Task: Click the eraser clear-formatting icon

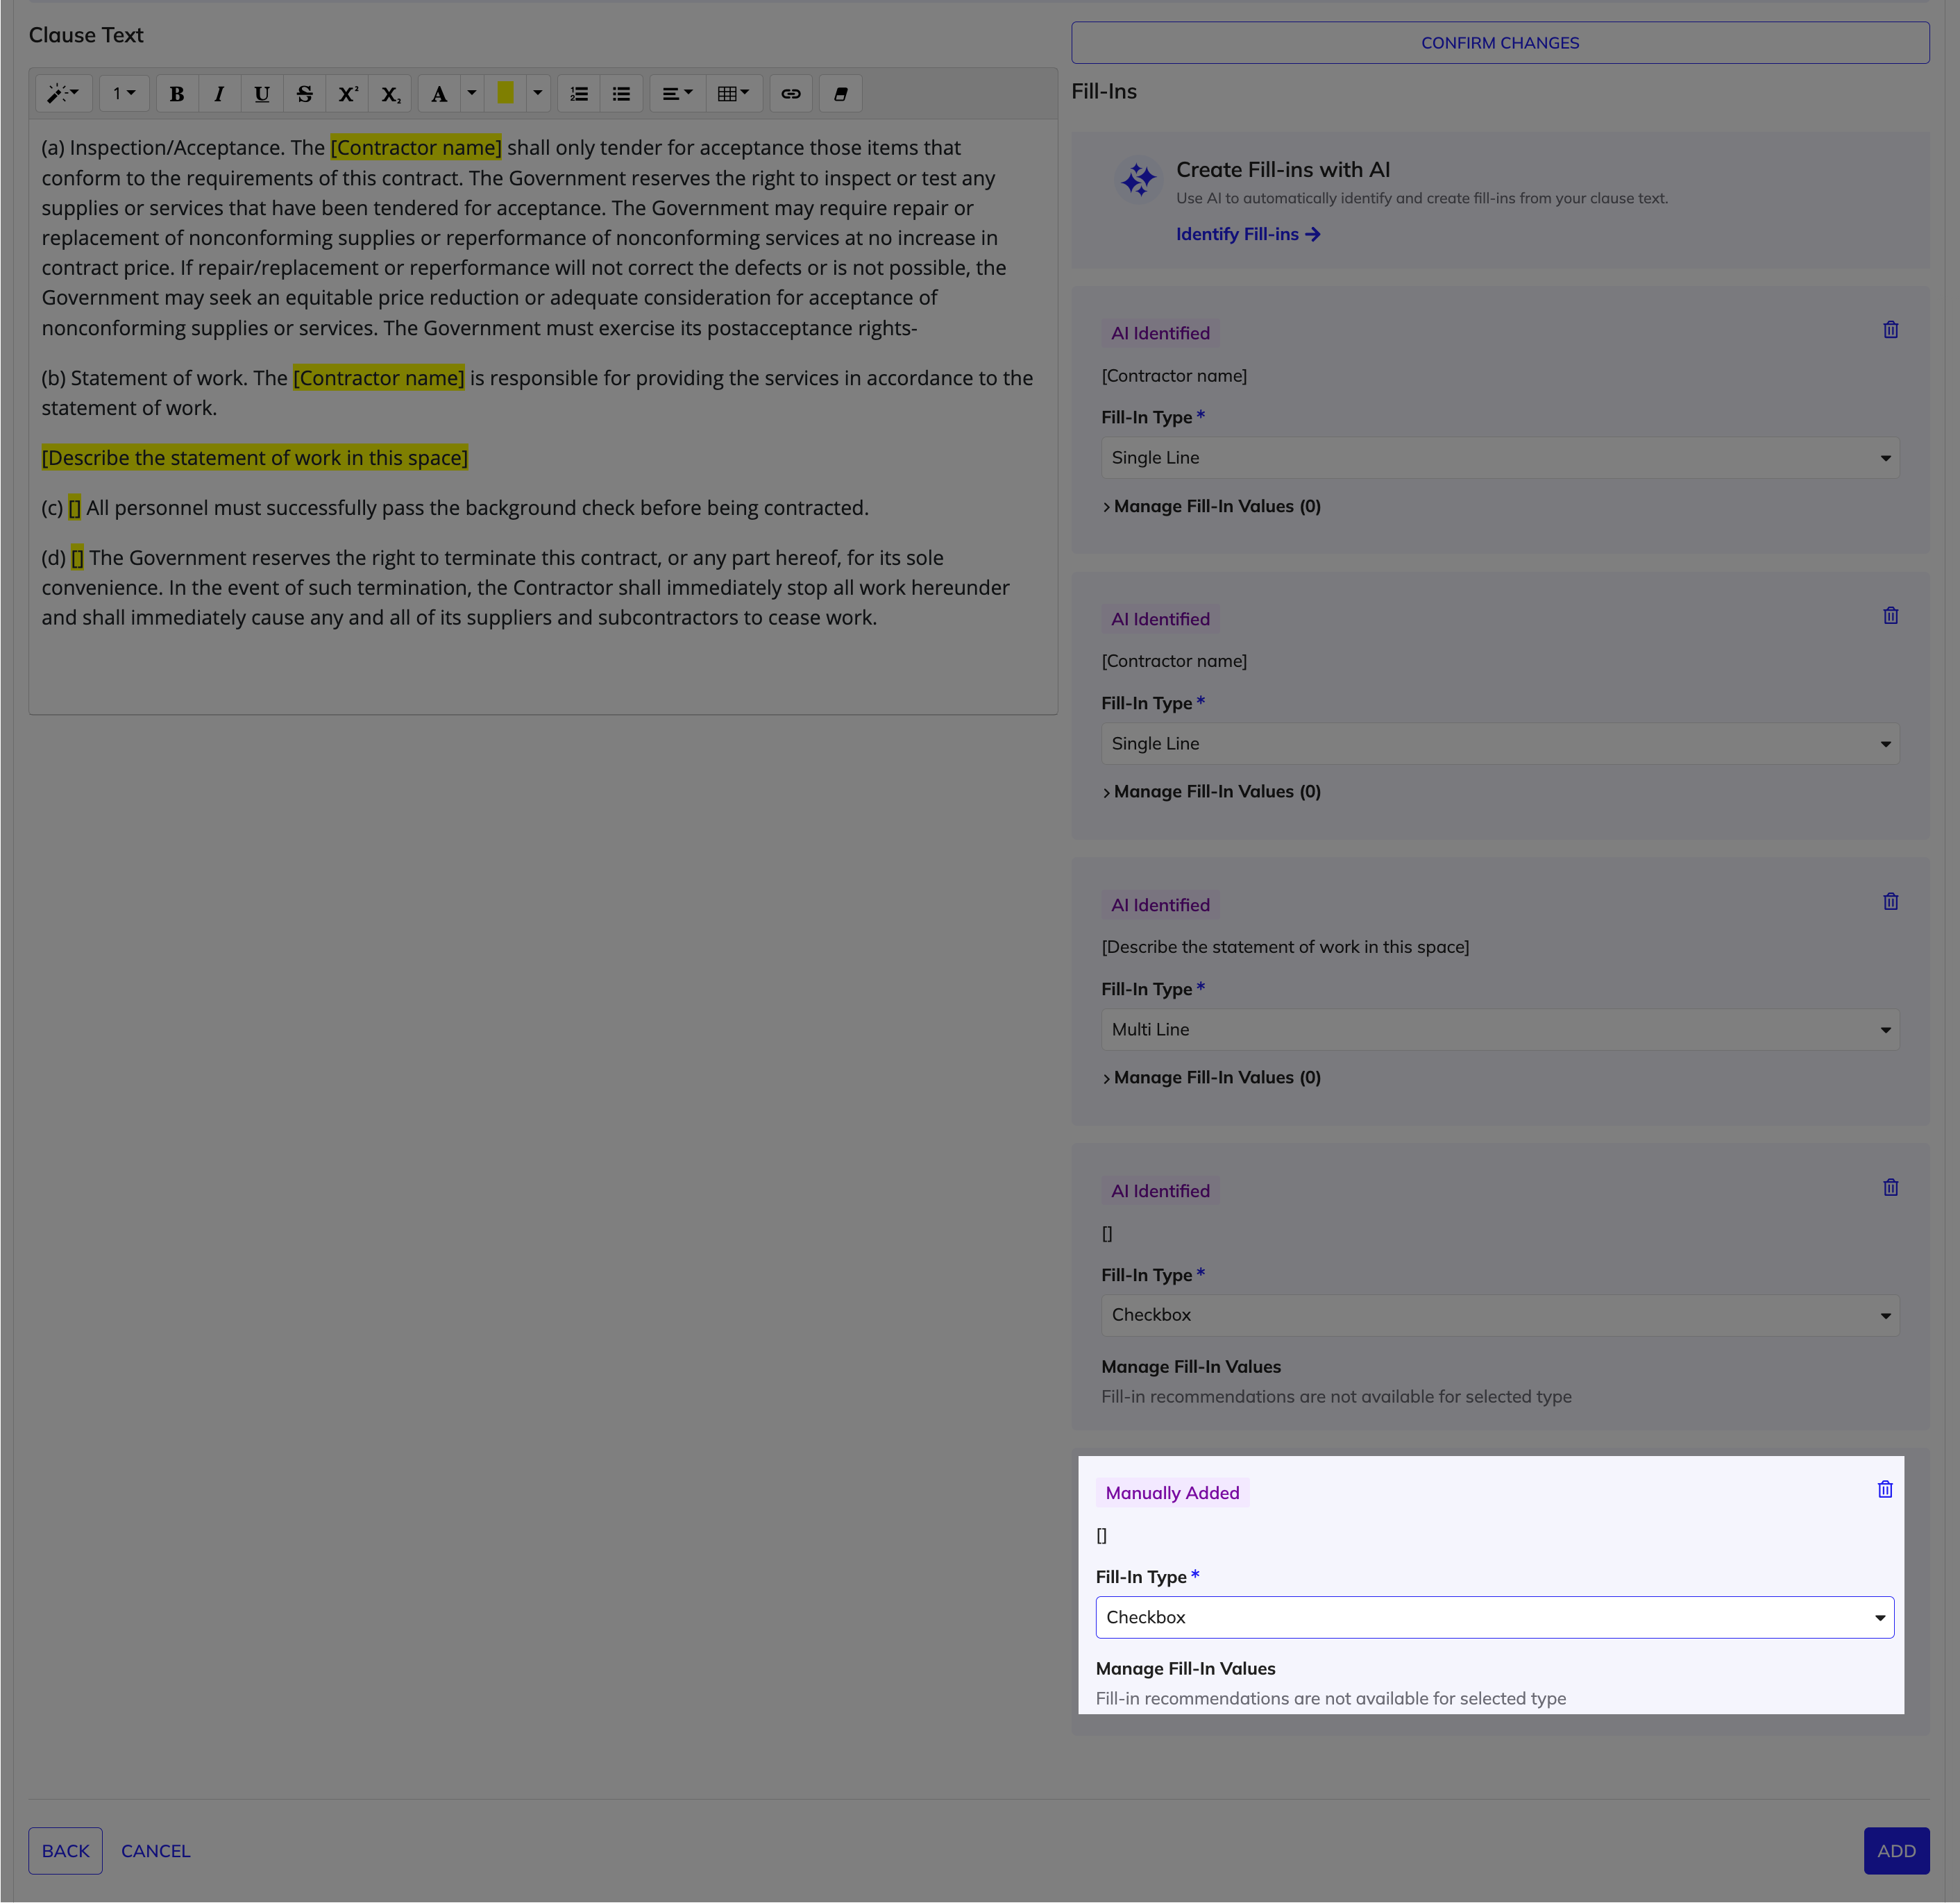Action: click(x=841, y=94)
